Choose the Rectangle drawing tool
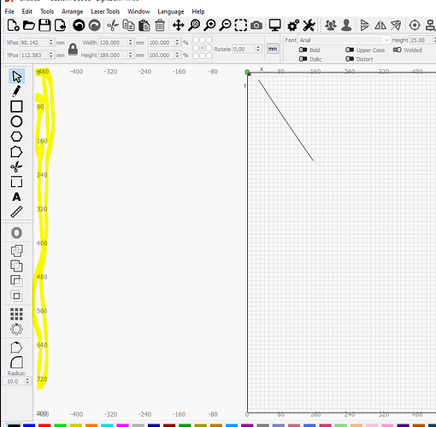Image resolution: width=436 pixels, height=427 pixels. click(16, 107)
